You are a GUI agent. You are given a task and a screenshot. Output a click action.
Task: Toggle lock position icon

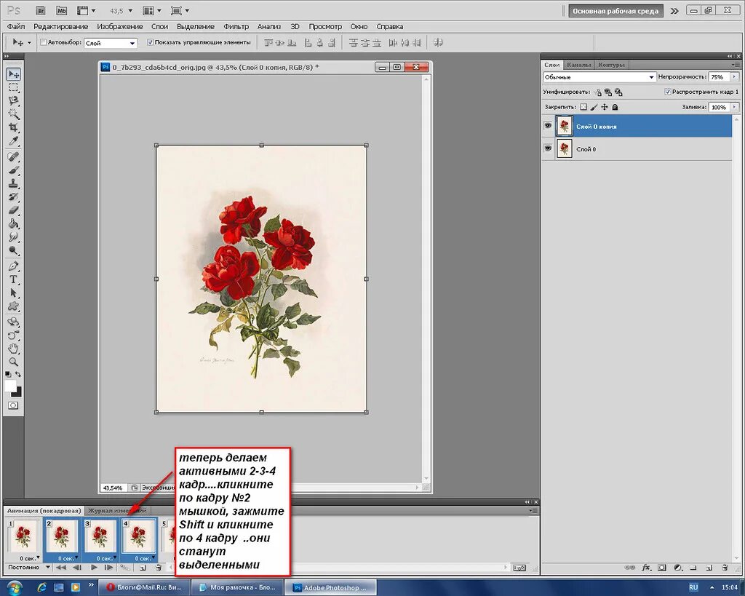tap(605, 107)
